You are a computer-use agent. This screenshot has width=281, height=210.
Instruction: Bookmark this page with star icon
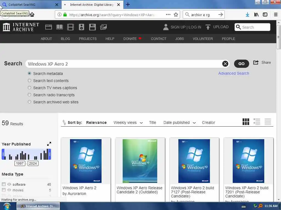(176, 15)
